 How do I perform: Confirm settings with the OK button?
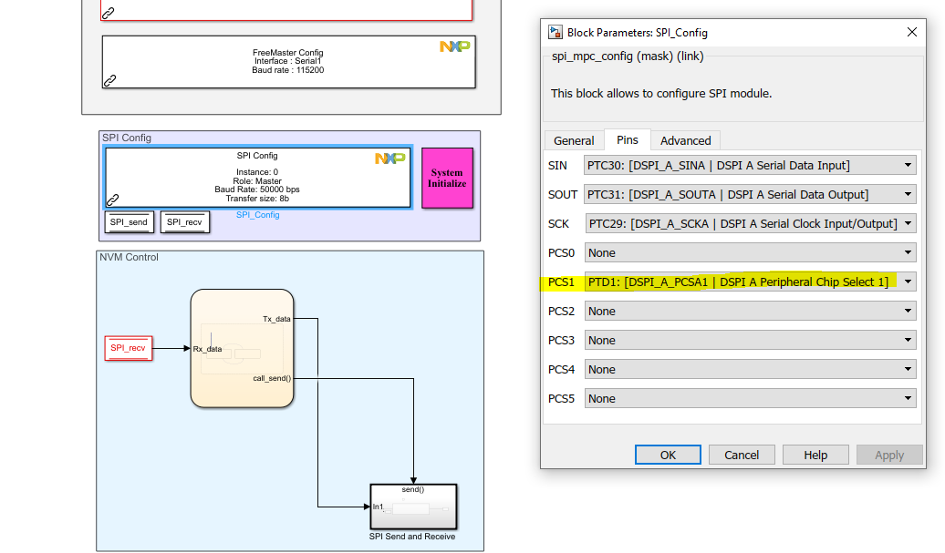pos(667,455)
